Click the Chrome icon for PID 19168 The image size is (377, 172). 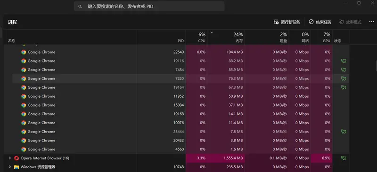pyautogui.click(x=24, y=114)
